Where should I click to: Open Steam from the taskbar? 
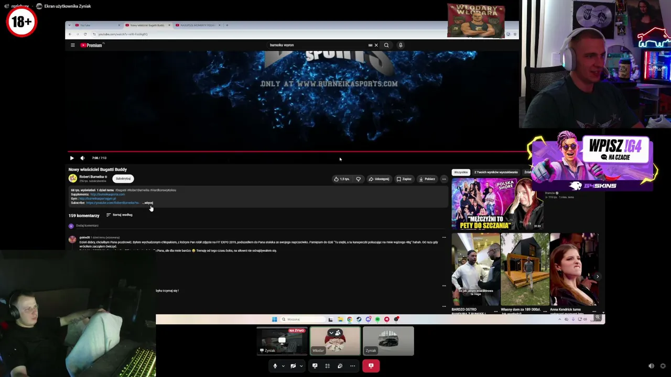[359, 319]
